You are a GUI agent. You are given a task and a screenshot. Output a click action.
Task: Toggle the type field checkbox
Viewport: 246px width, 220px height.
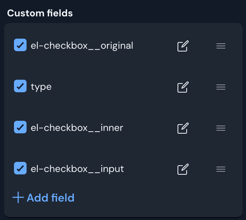[20, 86]
